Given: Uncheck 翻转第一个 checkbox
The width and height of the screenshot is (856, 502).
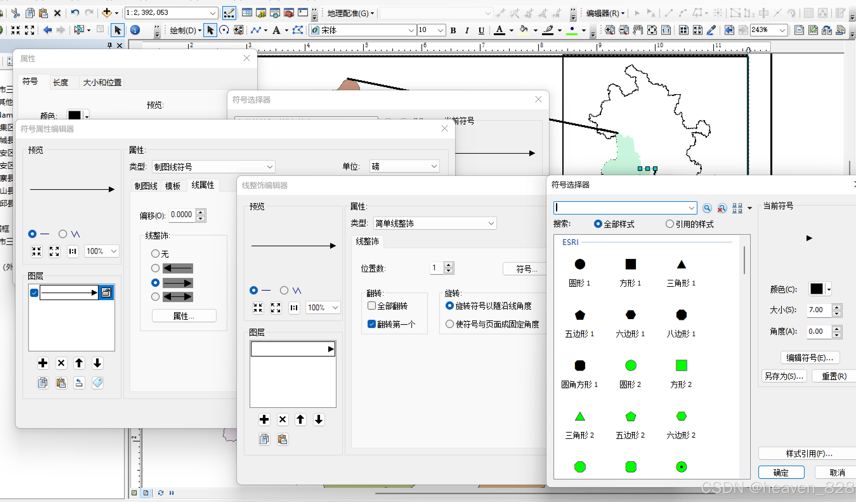Looking at the screenshot, I should 372,324.
